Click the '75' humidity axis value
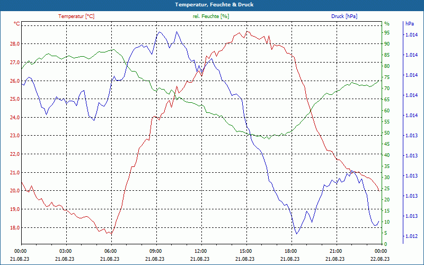Screen dimensions: 424x265 click(x=387, y=77)
